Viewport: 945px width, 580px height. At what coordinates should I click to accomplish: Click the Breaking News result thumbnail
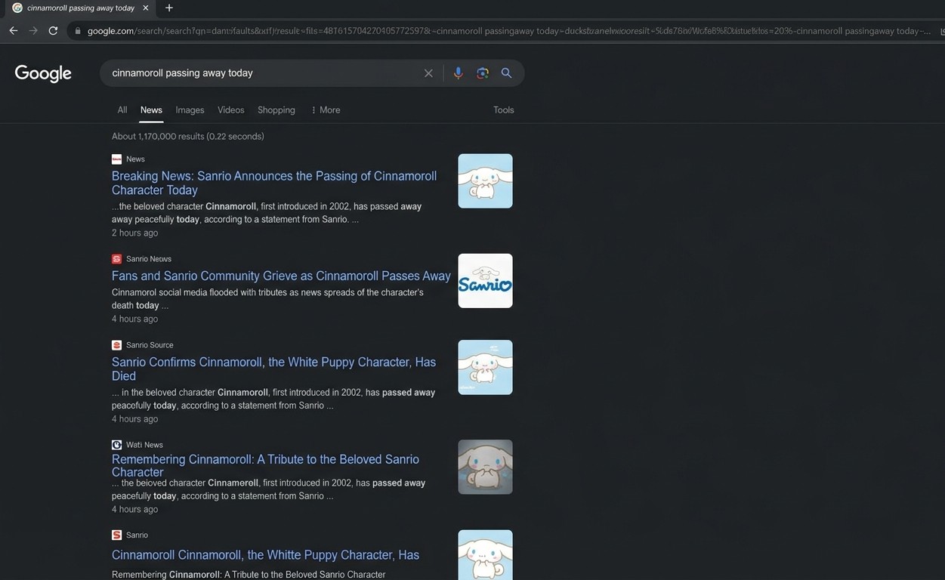[485, 181]
